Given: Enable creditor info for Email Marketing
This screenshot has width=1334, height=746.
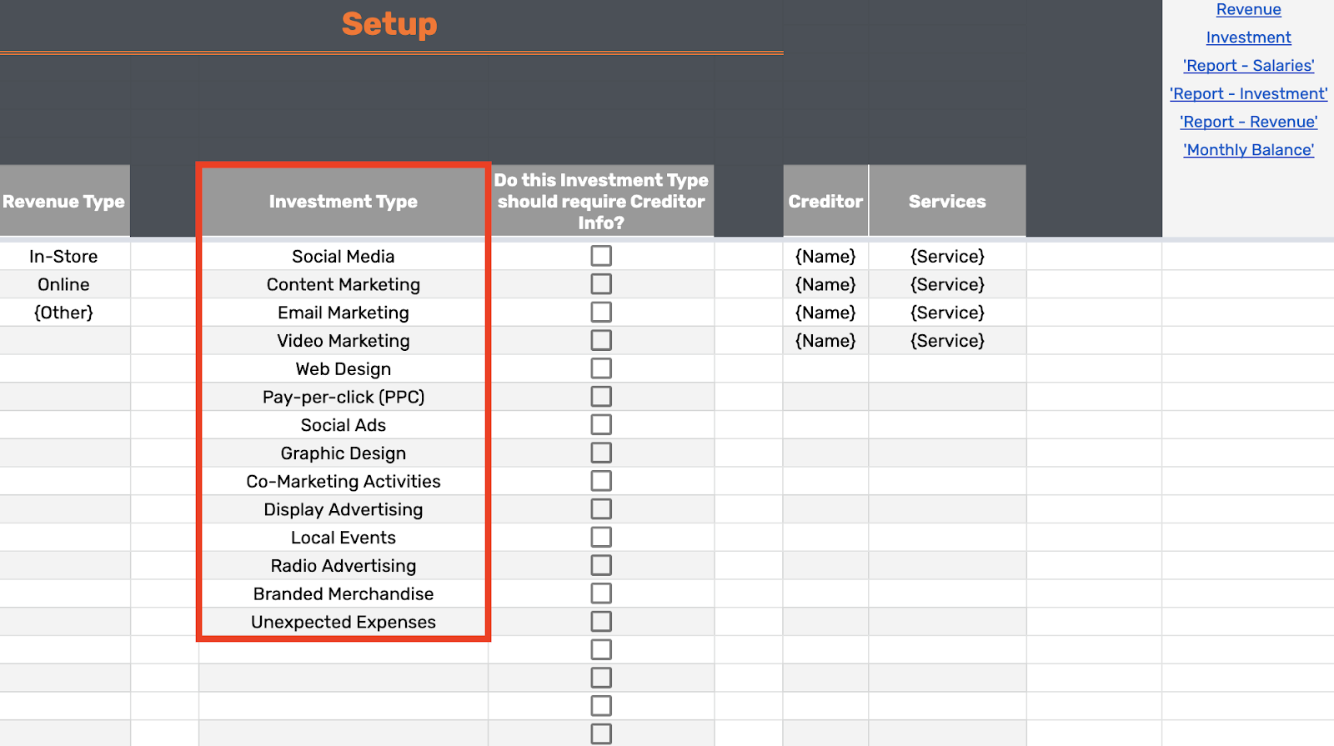Looking at the screenshot, I should coord(601,313).
